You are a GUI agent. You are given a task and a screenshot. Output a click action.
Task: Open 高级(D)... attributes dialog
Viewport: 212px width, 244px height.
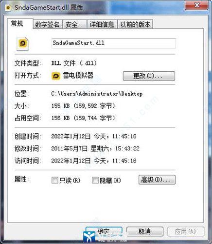click(157, 180)
